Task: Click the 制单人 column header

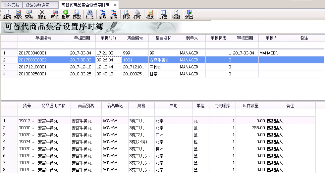Action: click(x=192, y=38)
